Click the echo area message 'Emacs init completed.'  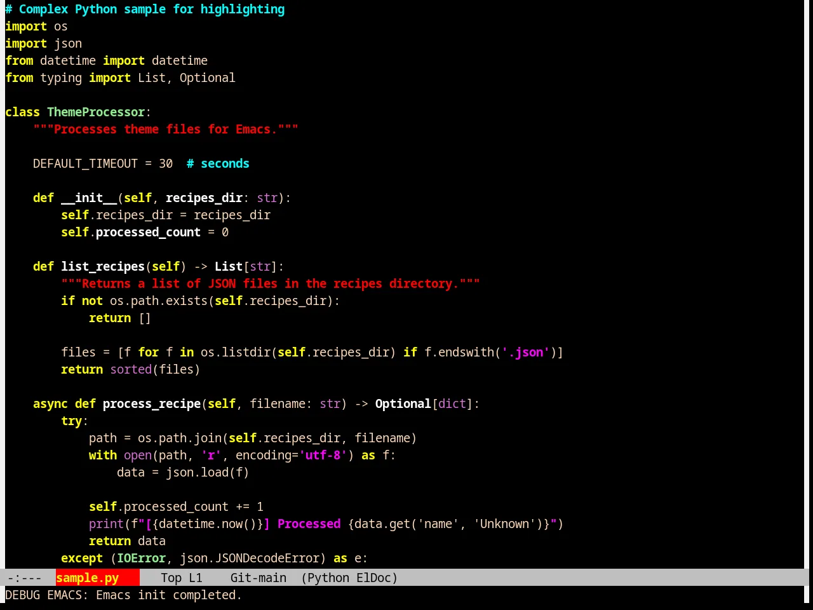pos(169,595)
